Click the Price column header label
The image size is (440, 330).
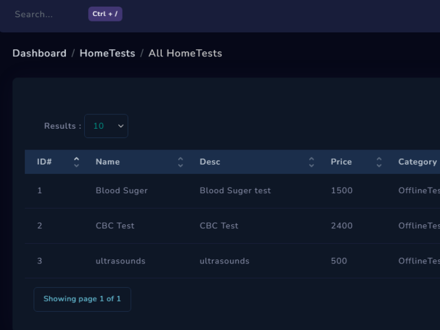click(x=341, y=162)
